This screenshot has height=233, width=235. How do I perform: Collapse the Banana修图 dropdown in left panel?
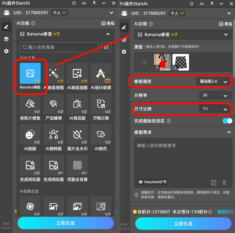coord(108,34)
